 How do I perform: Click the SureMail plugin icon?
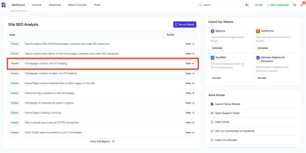212,57
